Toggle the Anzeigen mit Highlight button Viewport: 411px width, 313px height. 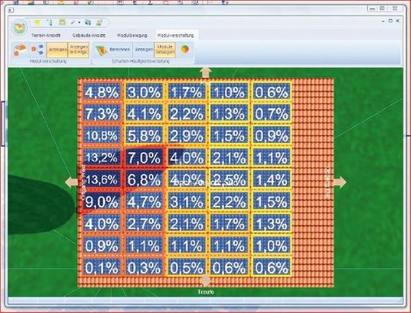click(x=79, y=50)
